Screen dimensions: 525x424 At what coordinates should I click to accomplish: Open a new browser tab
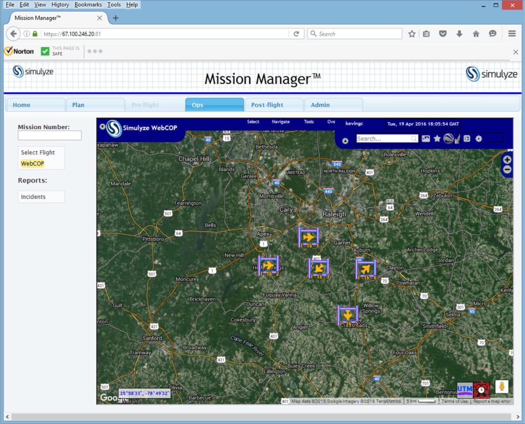click(115, 18)
